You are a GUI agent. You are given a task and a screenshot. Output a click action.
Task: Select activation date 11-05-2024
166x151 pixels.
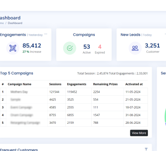pos(133,92)
